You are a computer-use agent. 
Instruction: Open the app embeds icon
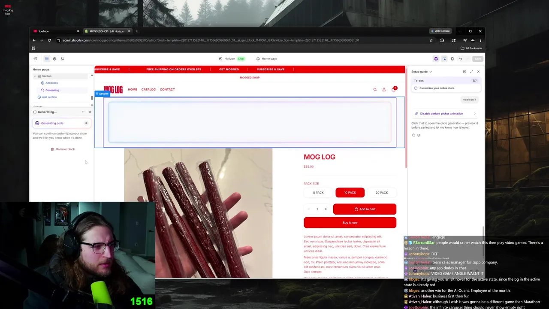point(62,59)
